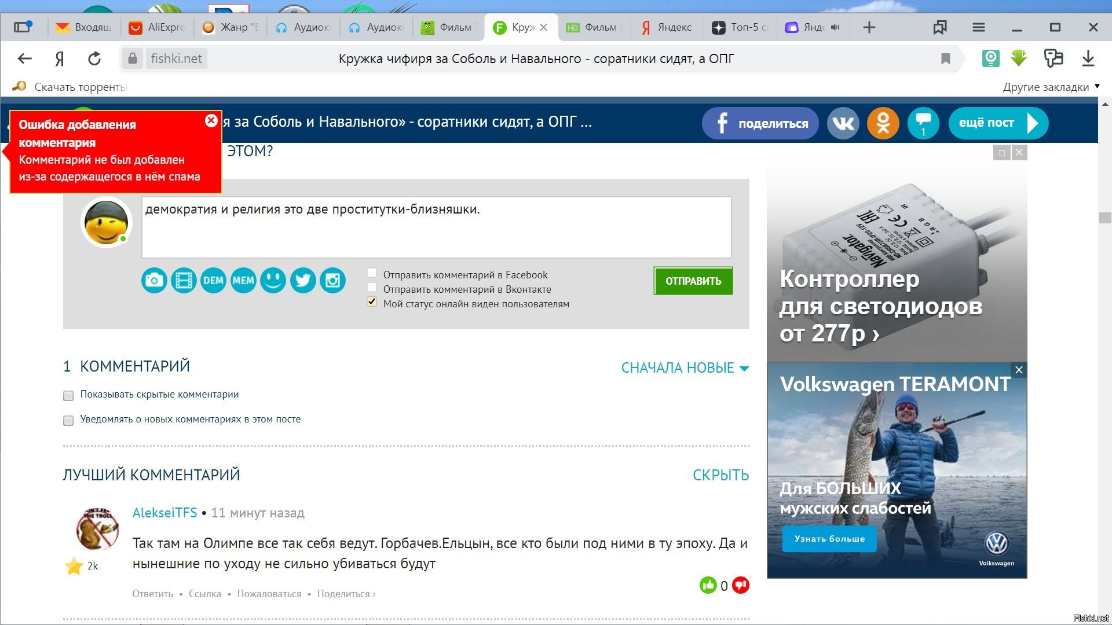Open the browser hamburger menu
This screenshot has width=1112, height=625.
pyautogui.click(x=979, y=27)
